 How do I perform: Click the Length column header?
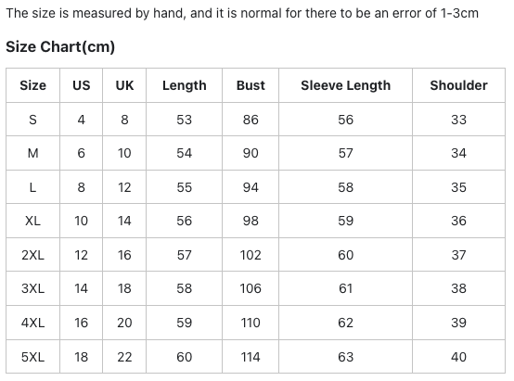tap(185, 85)
